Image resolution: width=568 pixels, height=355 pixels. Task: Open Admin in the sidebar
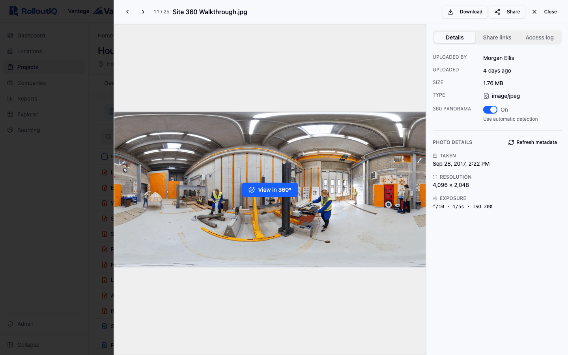coord(44,324)
